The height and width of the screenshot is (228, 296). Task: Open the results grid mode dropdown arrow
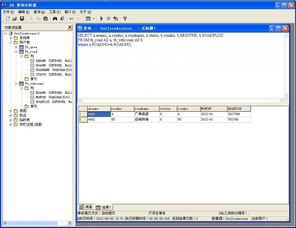coord(93,18)
